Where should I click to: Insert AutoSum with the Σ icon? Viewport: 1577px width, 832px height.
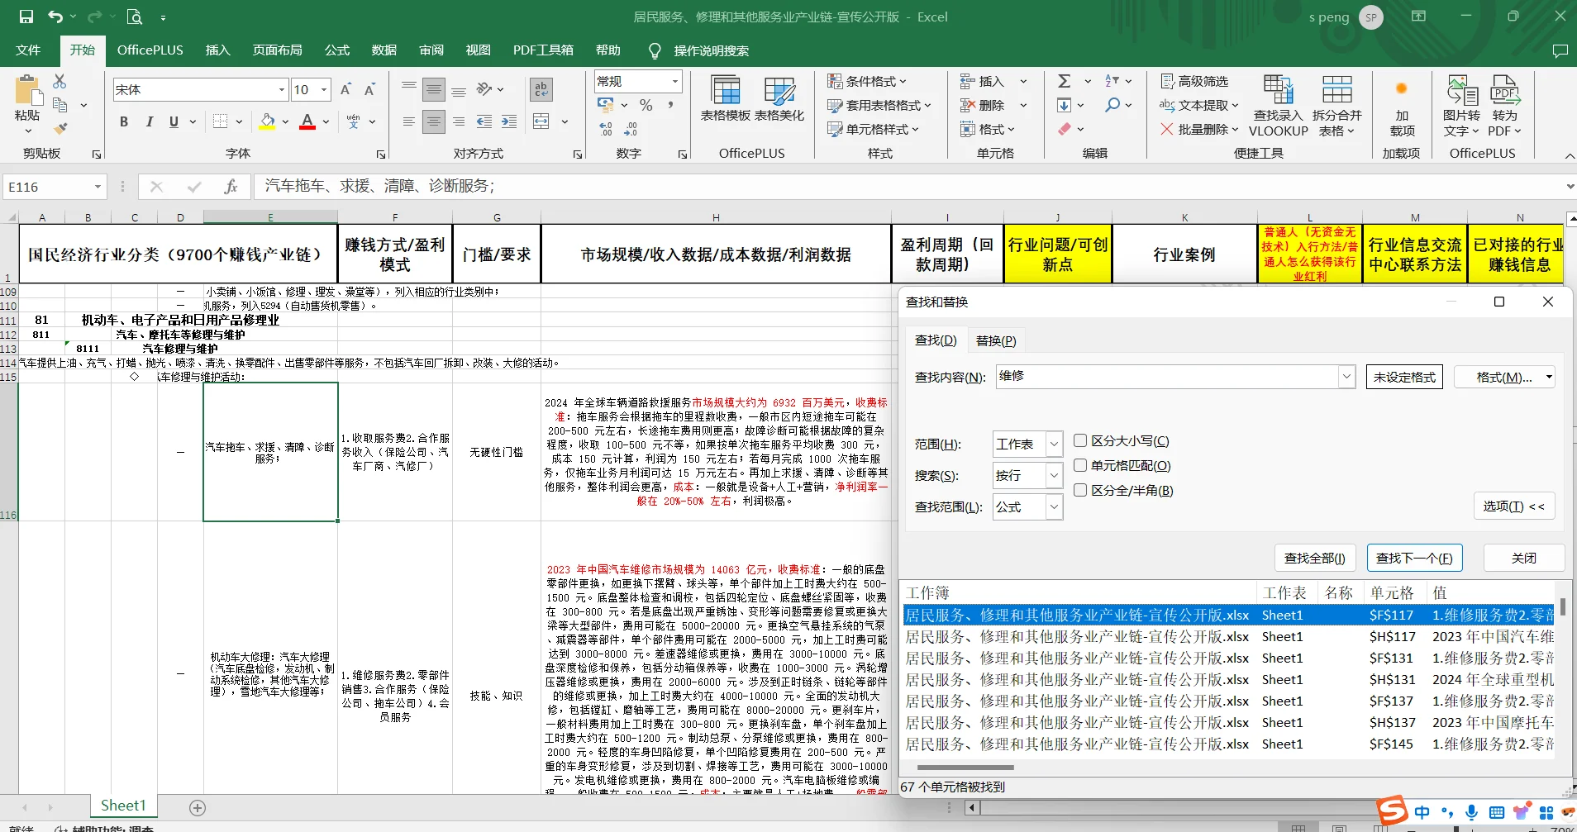[1065, 80]
